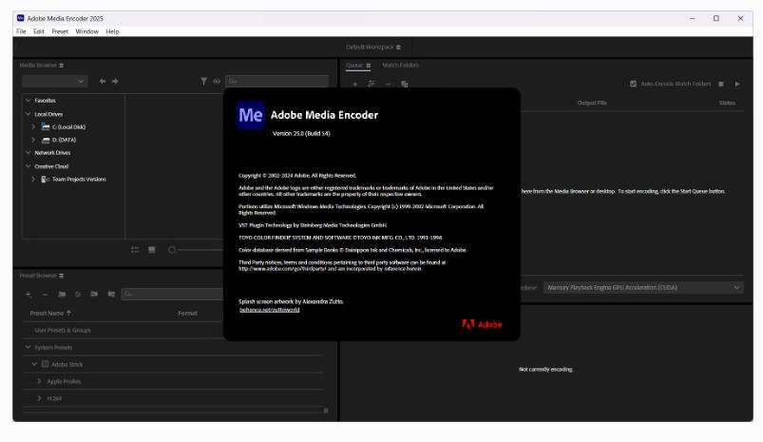The width and height of the screenshot is (763, 442).
Task: Toggle the Adobe Stock preset group checkbox
Action: point(44,364)
